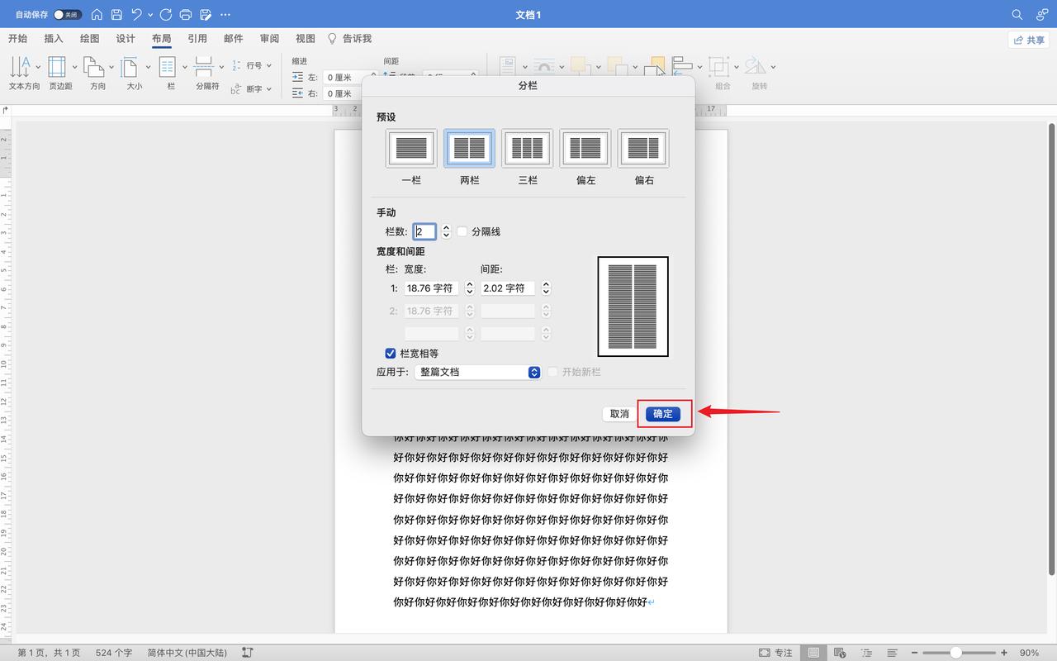Print the document with the printer icon

[186, 15]
